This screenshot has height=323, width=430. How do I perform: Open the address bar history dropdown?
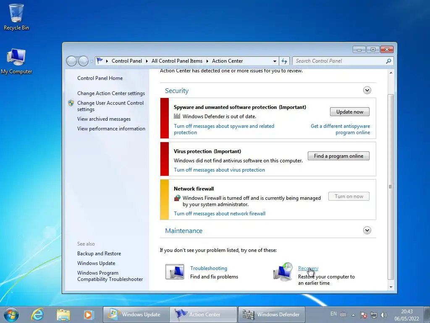click(275, 61)
